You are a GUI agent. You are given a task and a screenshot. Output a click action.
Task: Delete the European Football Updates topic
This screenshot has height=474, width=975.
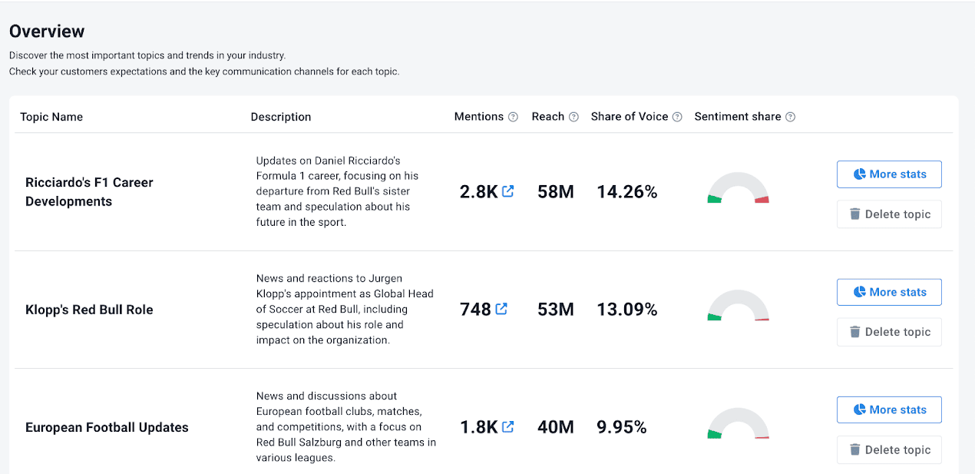click(x=889, y=449)
